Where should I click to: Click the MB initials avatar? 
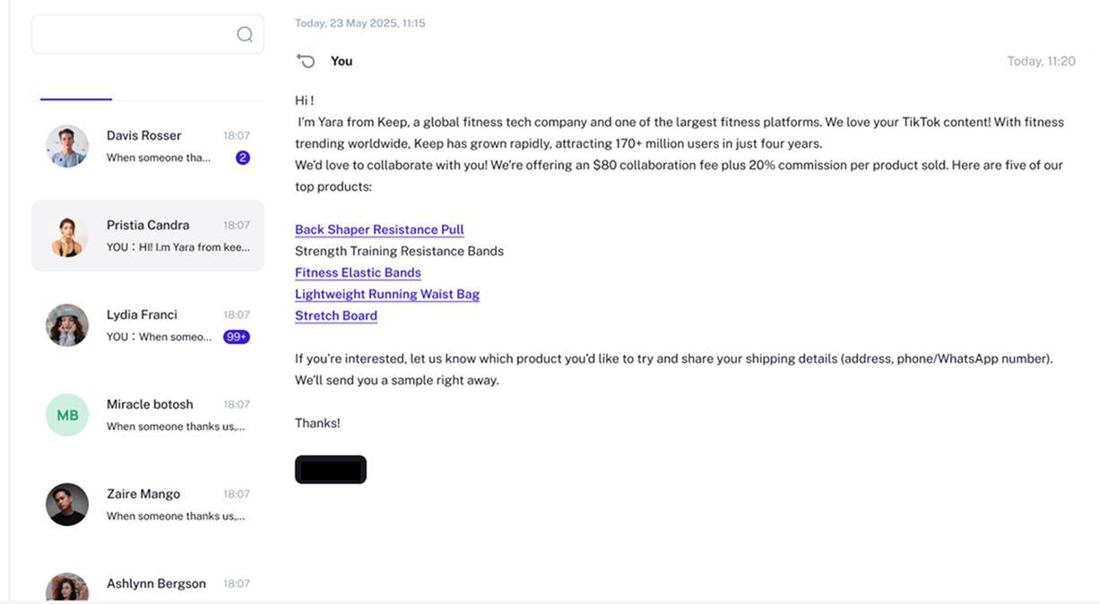pyautogui.click(x=67, y=415)
